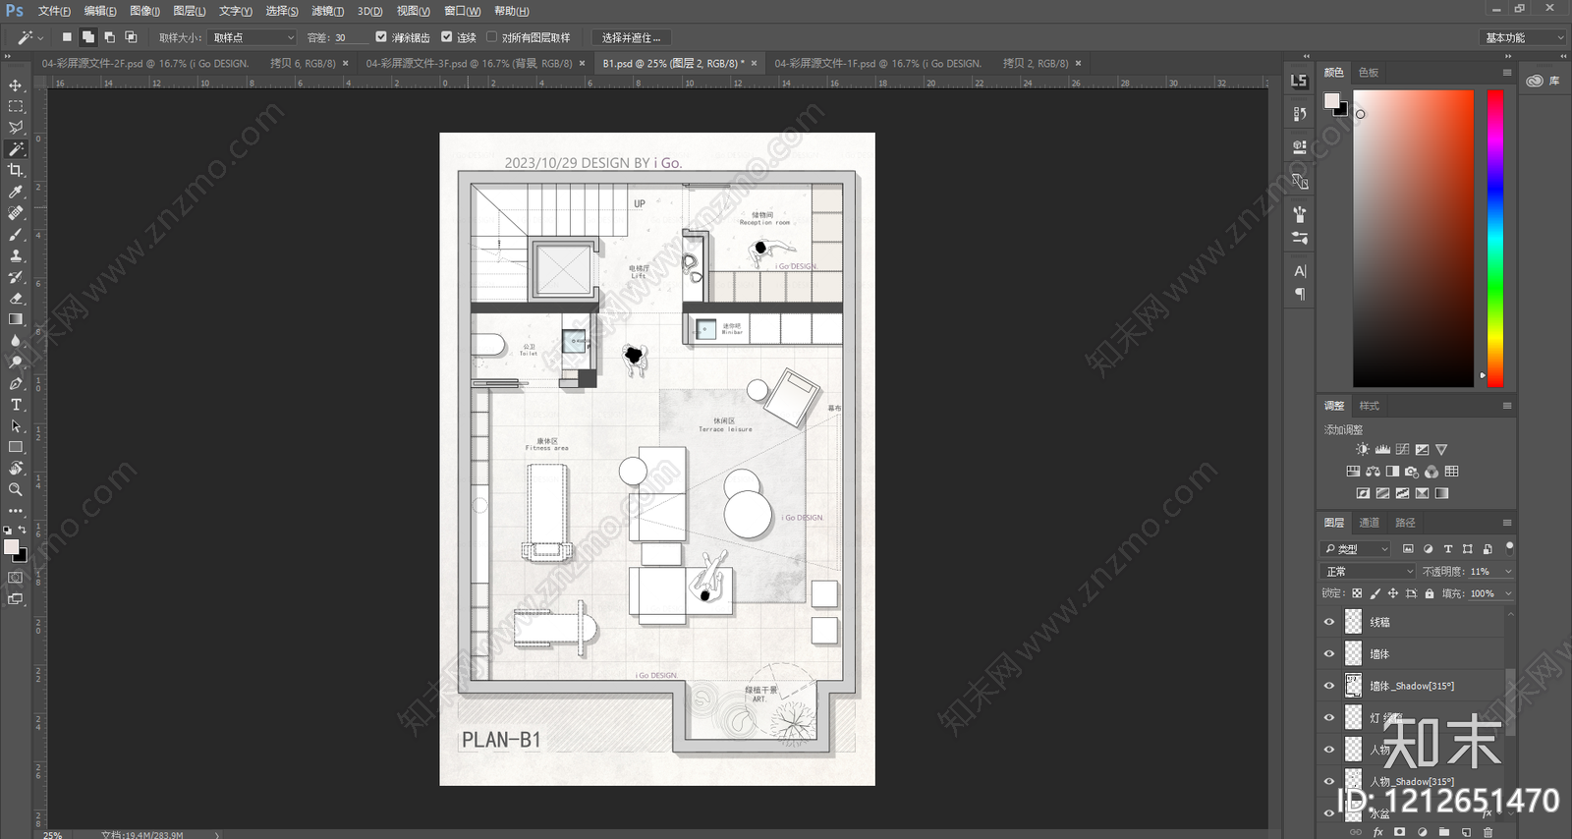Select the Clone Stamp tool
Image resolution: width=1572 pixels, height=839 pixels.
(x=16, y=255)
